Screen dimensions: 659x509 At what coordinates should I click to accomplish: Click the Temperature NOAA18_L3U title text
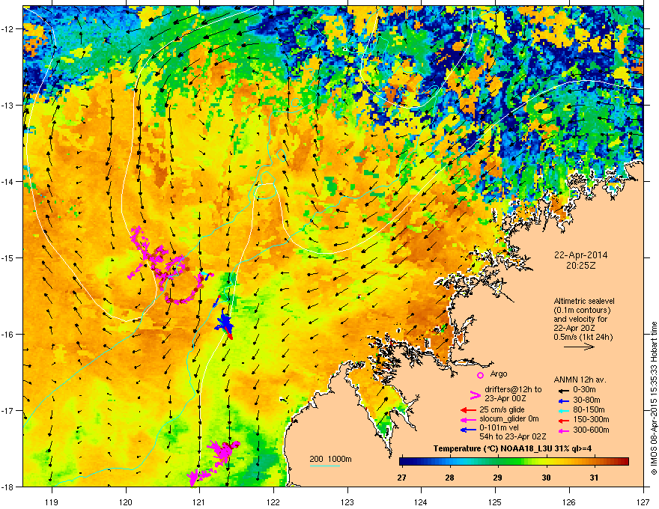click(x=513, y=448)
